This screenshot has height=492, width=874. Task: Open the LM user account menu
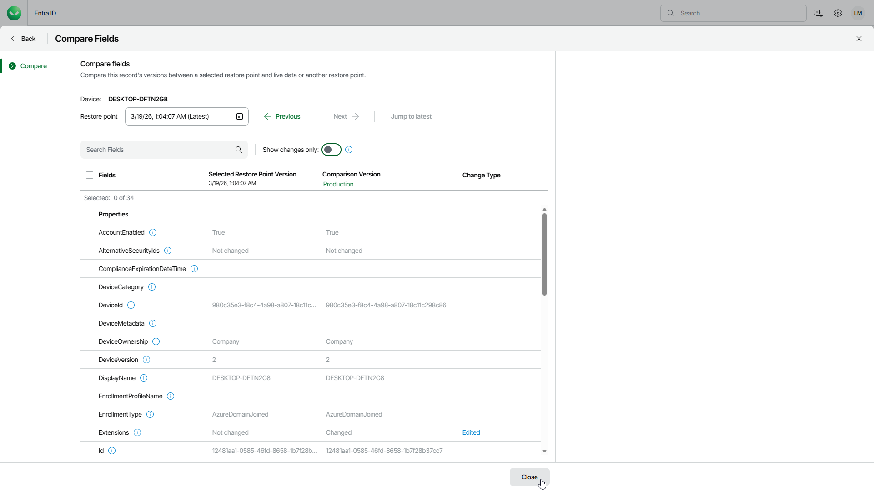[858, 13]
